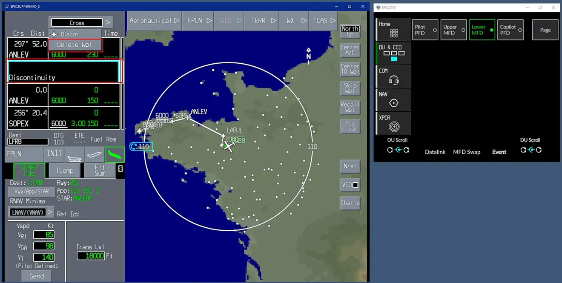Image resolution: width=562 pixels, height=283 pixels.
Task: Select the Discontinuity row
Action: [63, 71]
